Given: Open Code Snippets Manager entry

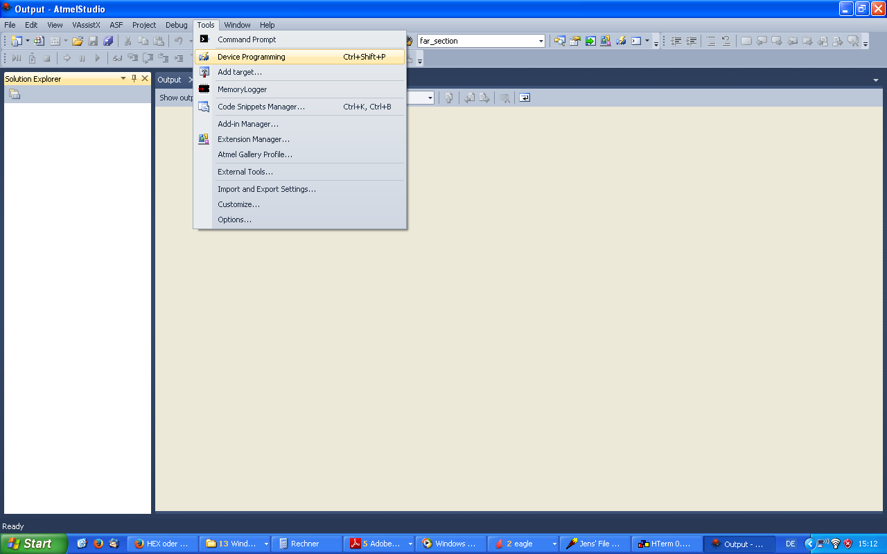Looking at the screenshot, I should pos(300,107).
